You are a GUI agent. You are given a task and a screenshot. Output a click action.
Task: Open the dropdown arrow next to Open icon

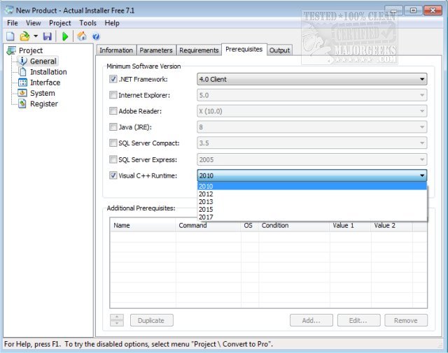pyautogui.click(x=36, y=36)
